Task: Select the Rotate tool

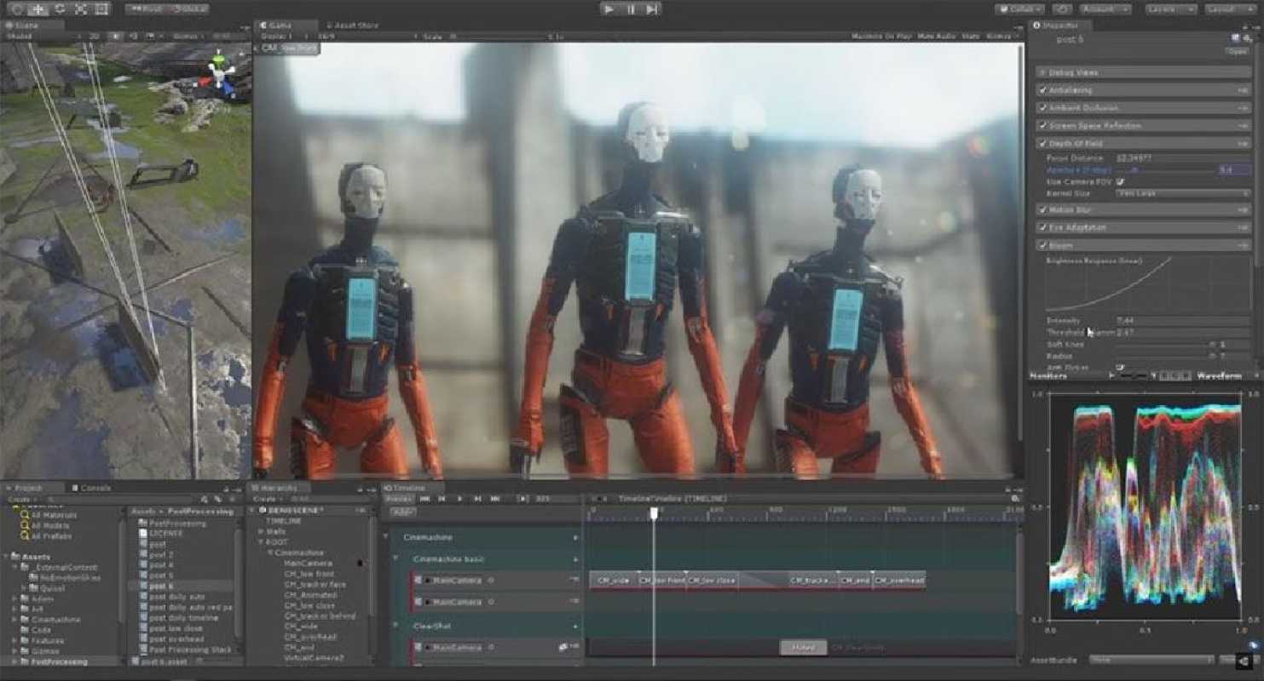Action: tap(59, 9)
